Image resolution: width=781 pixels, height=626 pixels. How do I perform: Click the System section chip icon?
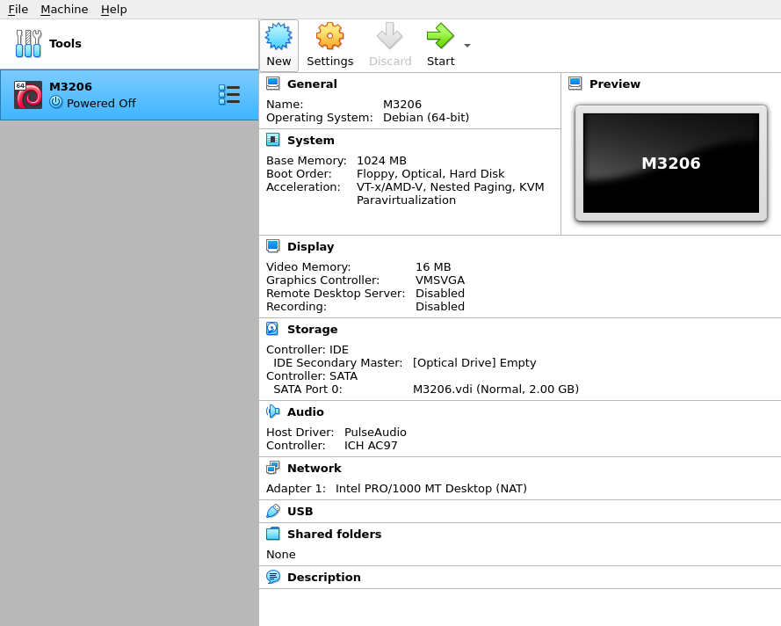[x=273, y=140]
